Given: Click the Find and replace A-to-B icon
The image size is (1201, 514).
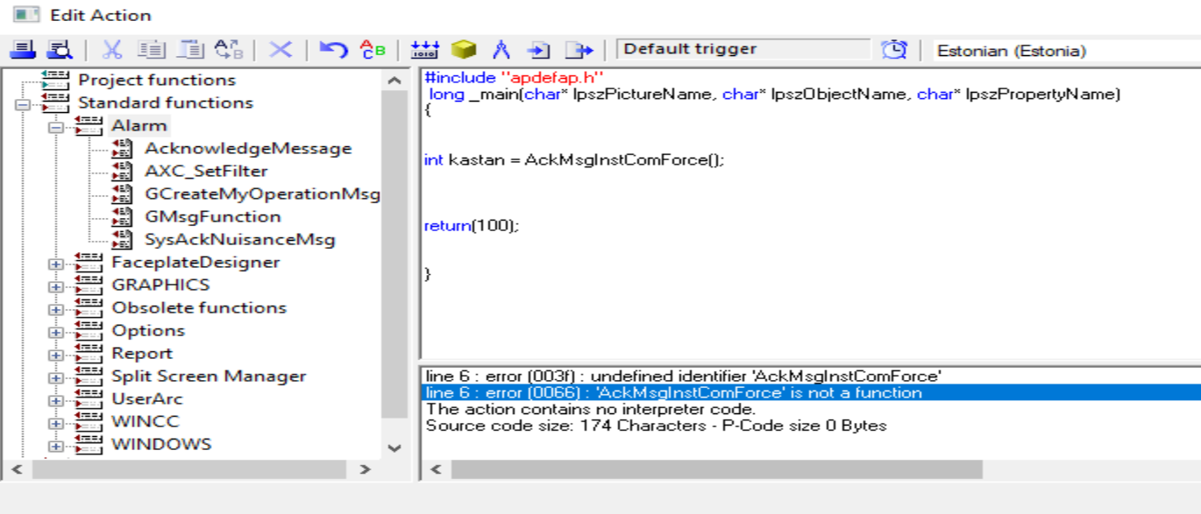Looking at the screenshot, I should 229,50.
